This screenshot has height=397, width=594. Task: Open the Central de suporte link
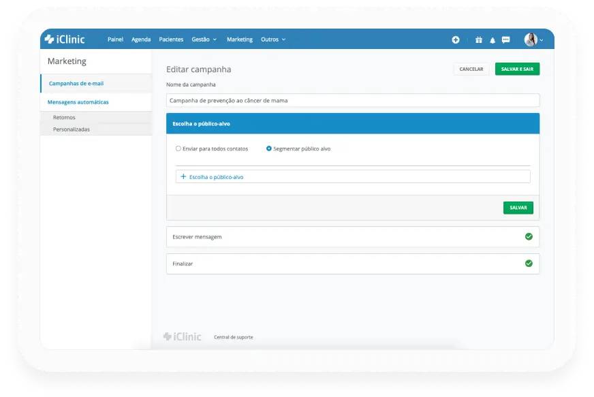(234, 337)
